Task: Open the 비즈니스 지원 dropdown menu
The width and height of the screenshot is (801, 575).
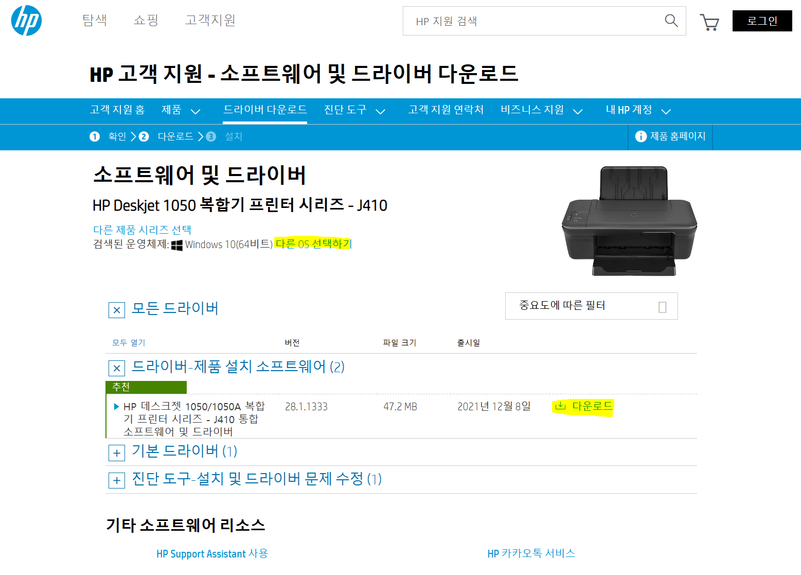Action: point(542,110)
